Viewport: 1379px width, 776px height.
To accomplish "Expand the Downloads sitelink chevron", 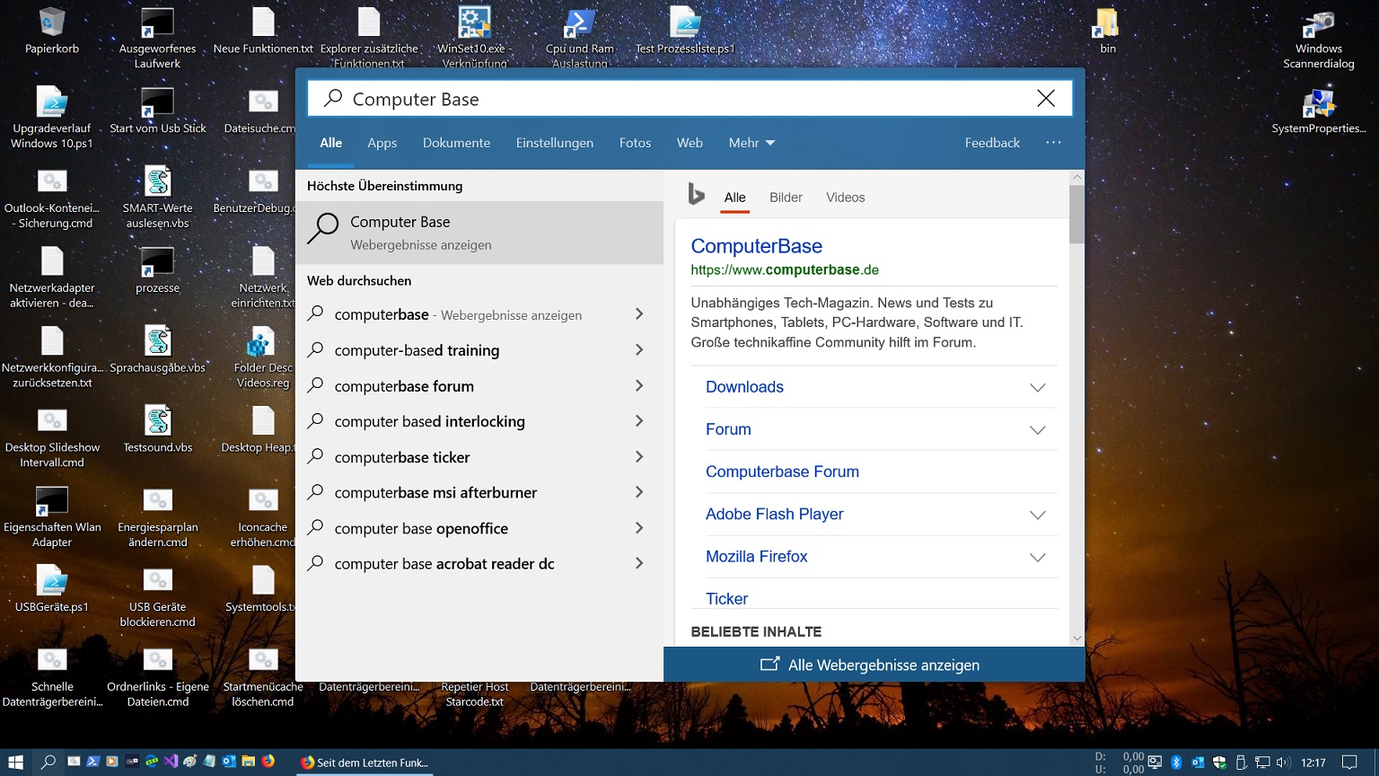I will click(1037, 387).
